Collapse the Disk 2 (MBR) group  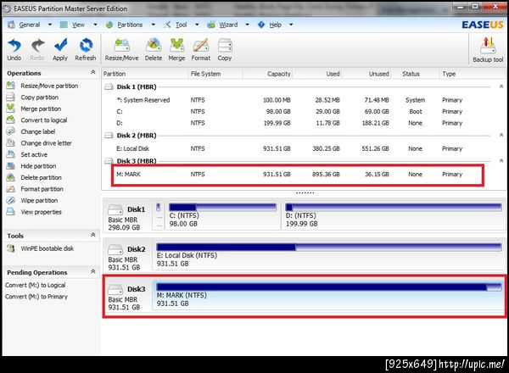[501, 135]
